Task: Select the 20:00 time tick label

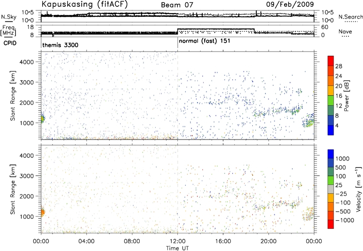Action: coord(269,241)
